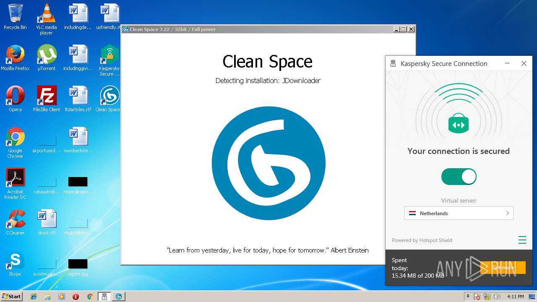Viewport: 537px width, 302px height.
Task: Turn off the Kaspersky secure connection switch
Action: [x=459, y=177]
